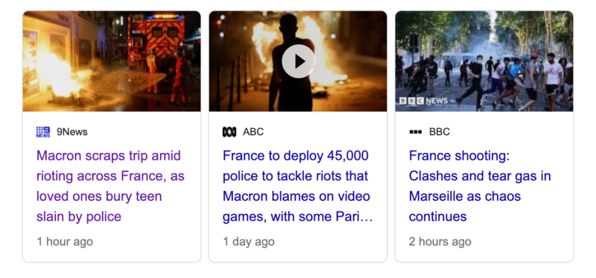Screen dimensions: 596x278
Task: Click the 9News source name
Action: tap(72, 132)
